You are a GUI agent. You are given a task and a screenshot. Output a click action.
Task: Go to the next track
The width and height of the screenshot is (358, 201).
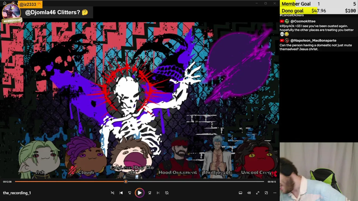[158, 193]
